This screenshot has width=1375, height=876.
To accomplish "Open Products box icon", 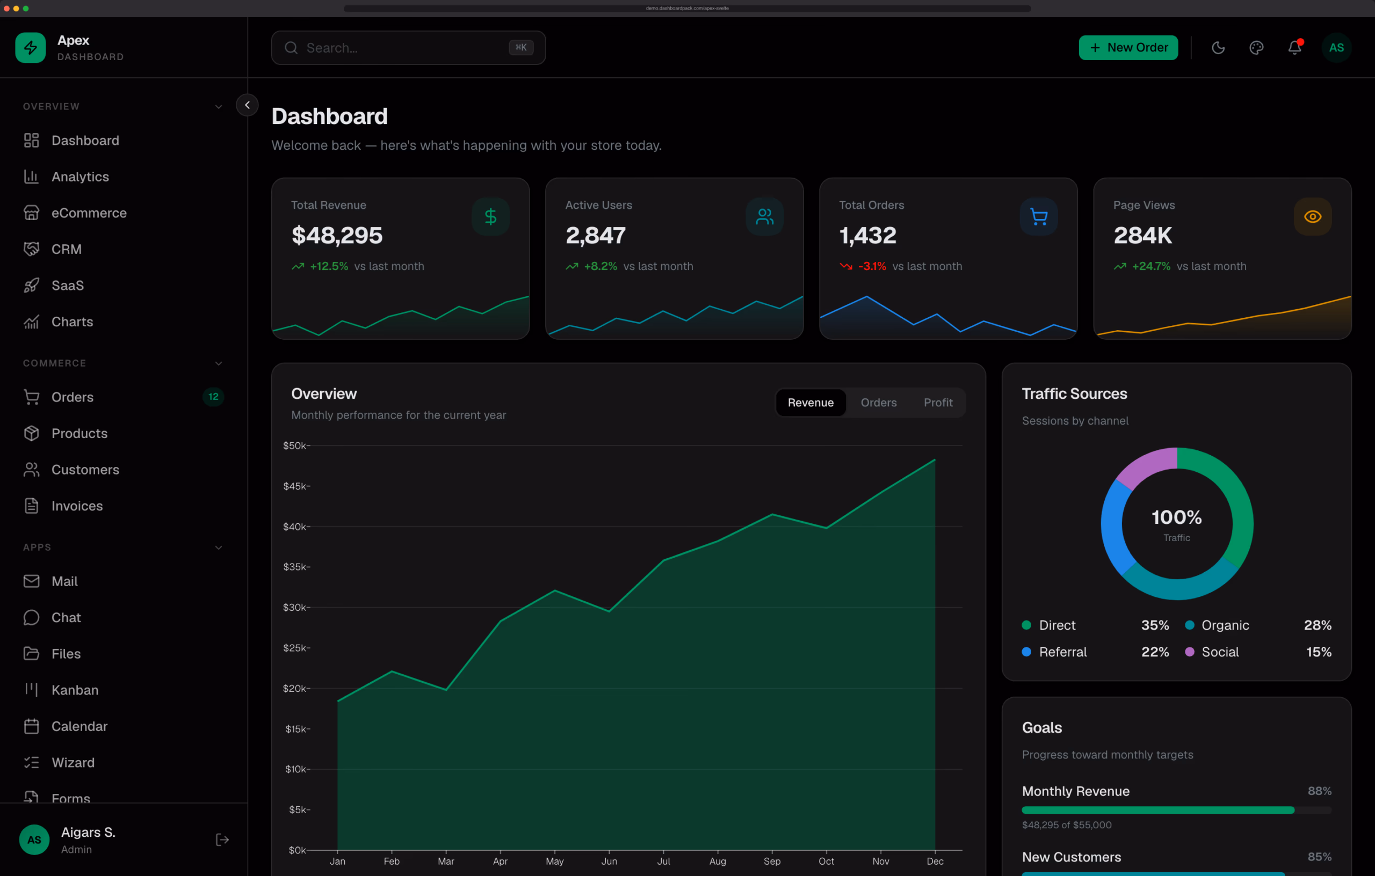I will (x=31, y=433).
